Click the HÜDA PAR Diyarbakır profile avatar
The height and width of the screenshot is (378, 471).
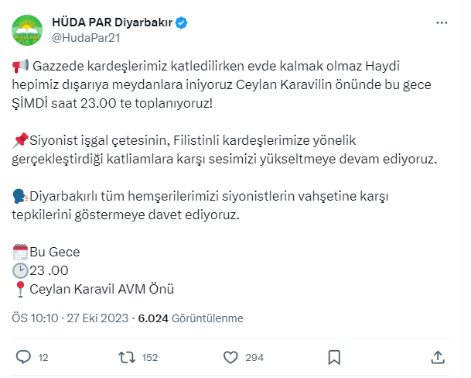pyautogui.click(x=27, y=30)
